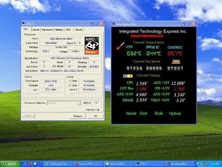Expand the quick launch overflow chevron
Image resolution: width=222 pixels, height=167 pixels.
tap(41, 163)
